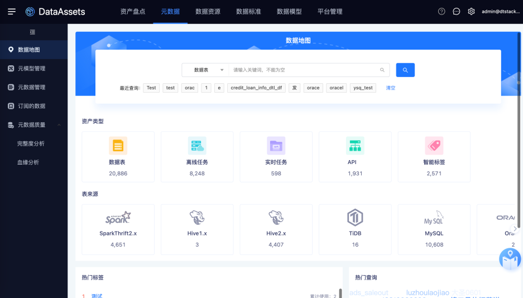Open the 数据表 search type dropdown
523x298 pixels.
pyautogui.click(x=205, y=70)
